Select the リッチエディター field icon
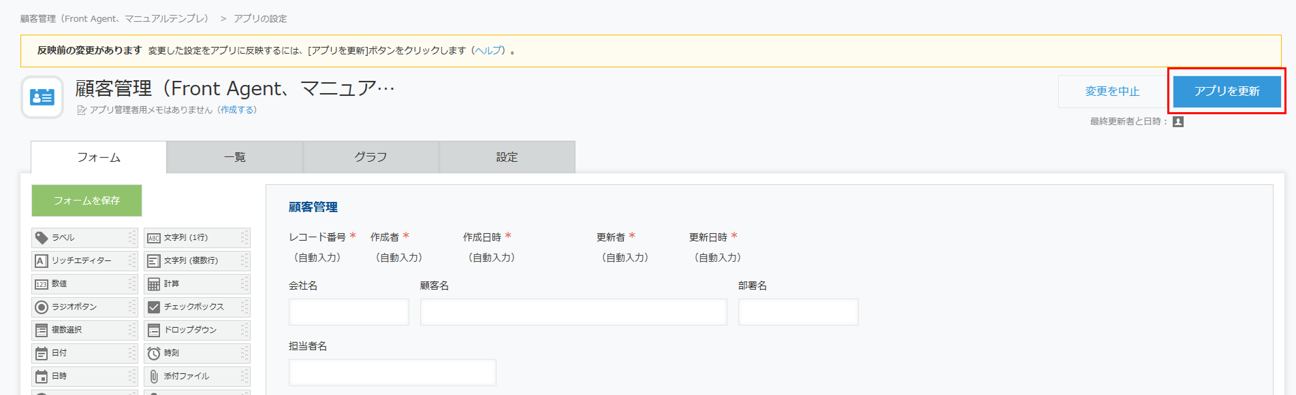The width and height of the screenshot is (1296, 395). pos(42,261)
